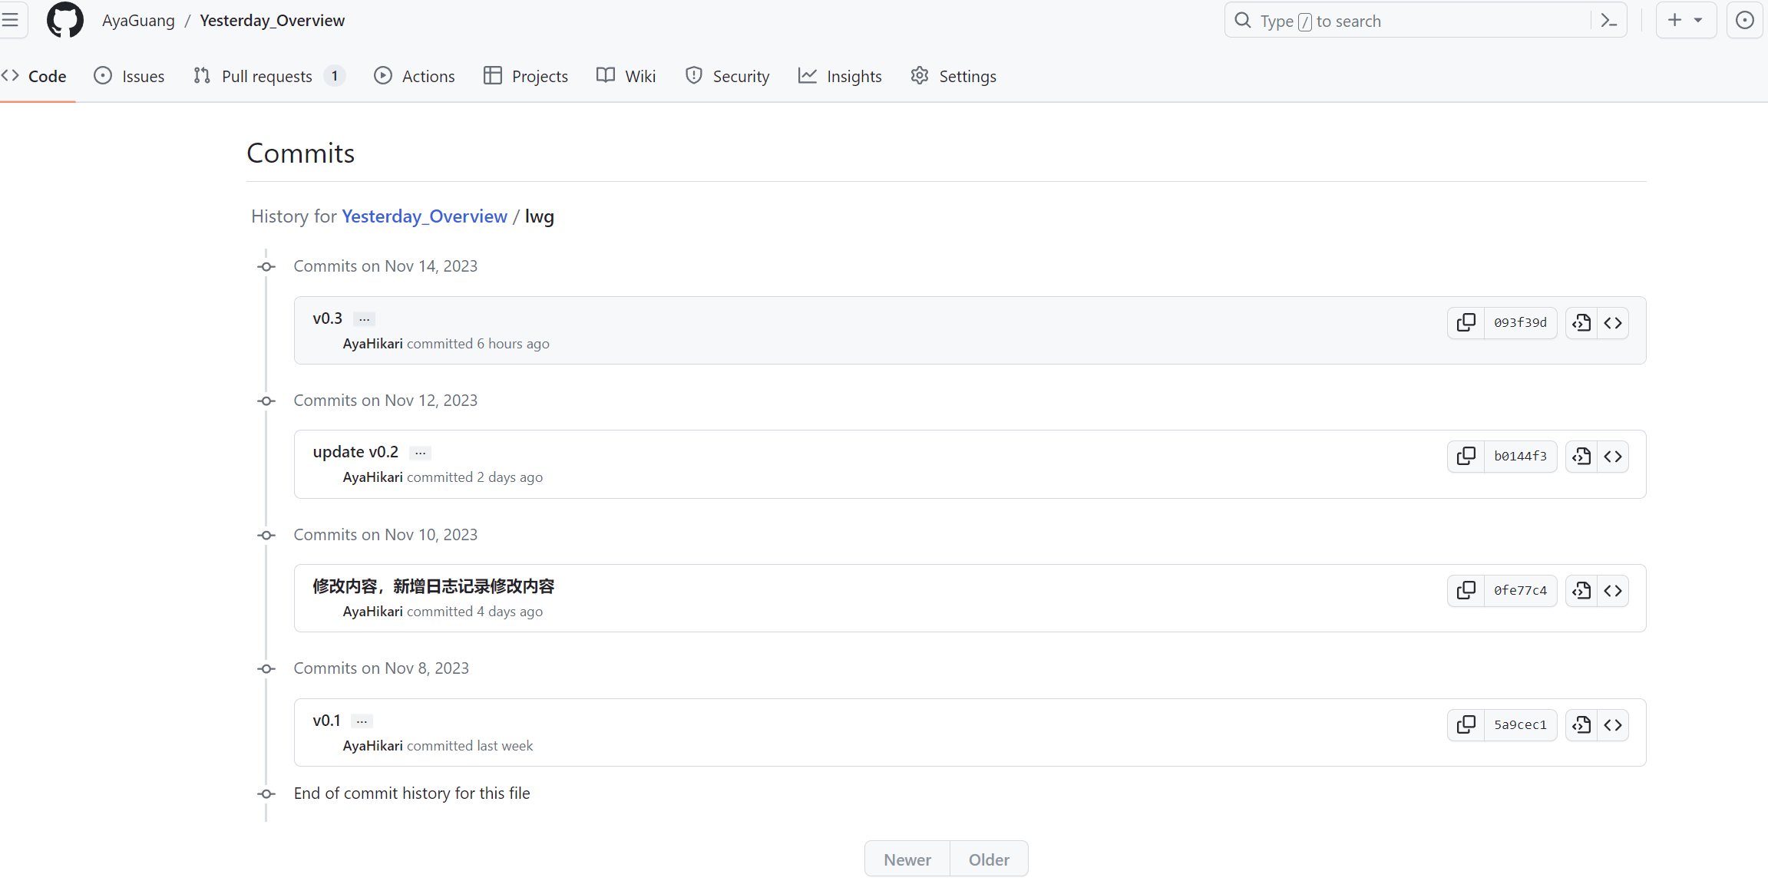Open commit hash 0fe77c4 link

click(1520, 591)
